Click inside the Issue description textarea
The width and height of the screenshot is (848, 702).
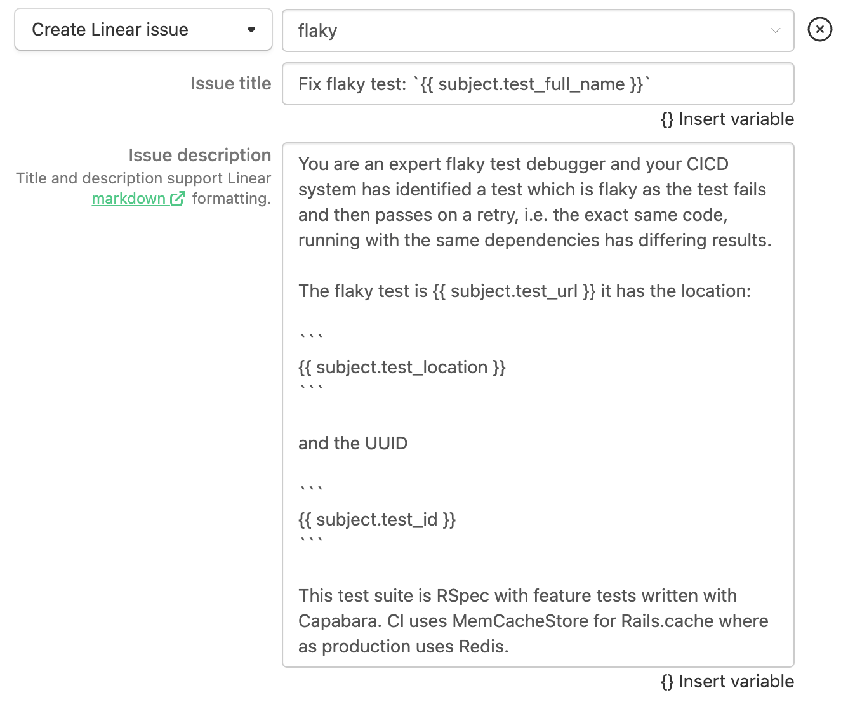pos(538,406)
